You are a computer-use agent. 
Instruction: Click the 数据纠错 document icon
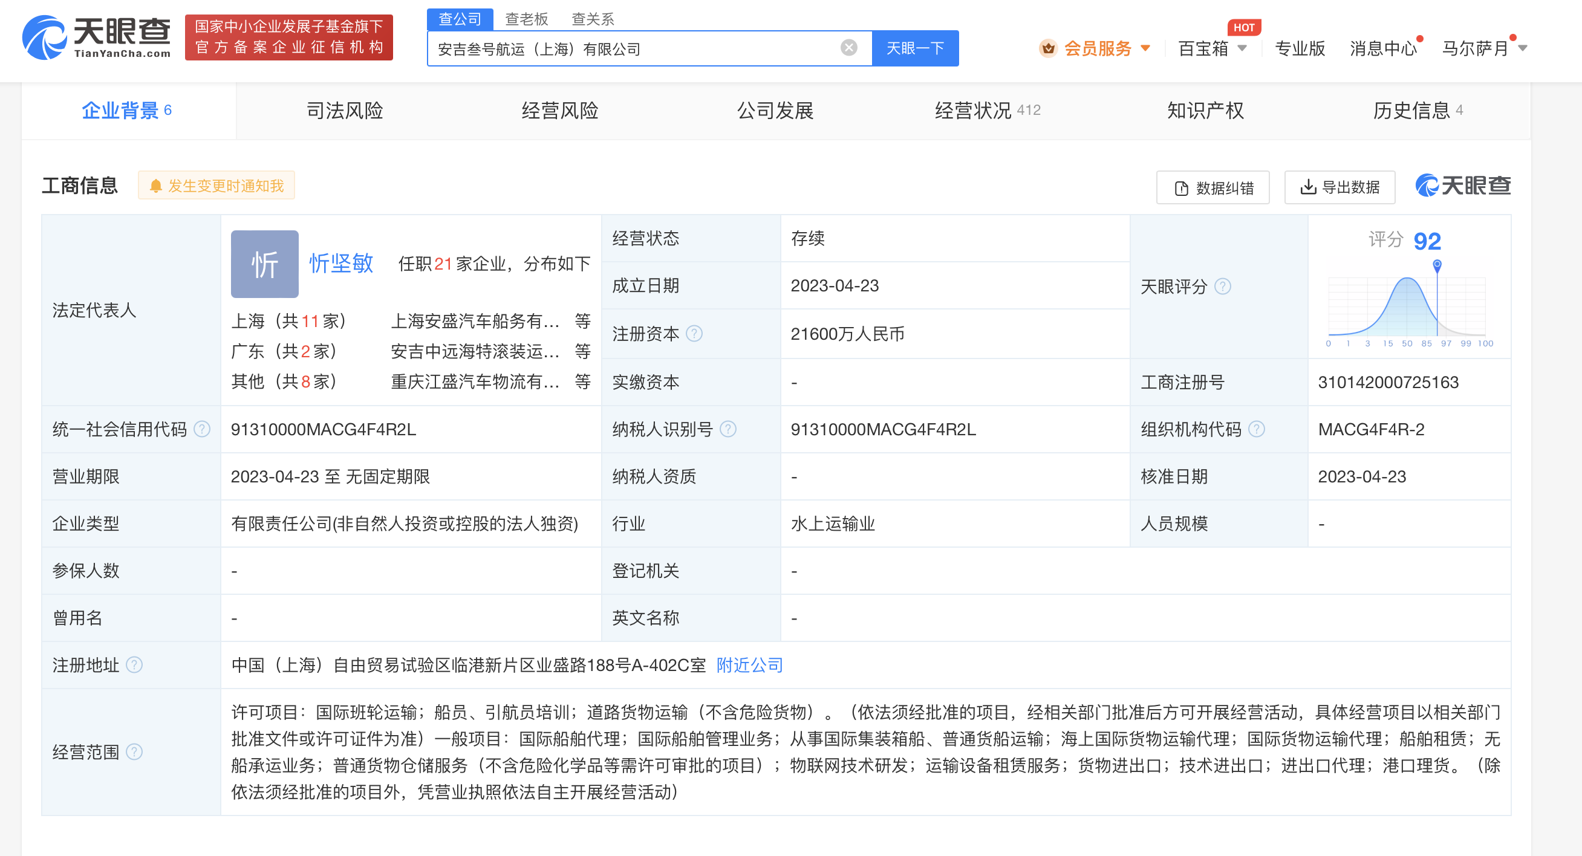(x=1181, y=188)
